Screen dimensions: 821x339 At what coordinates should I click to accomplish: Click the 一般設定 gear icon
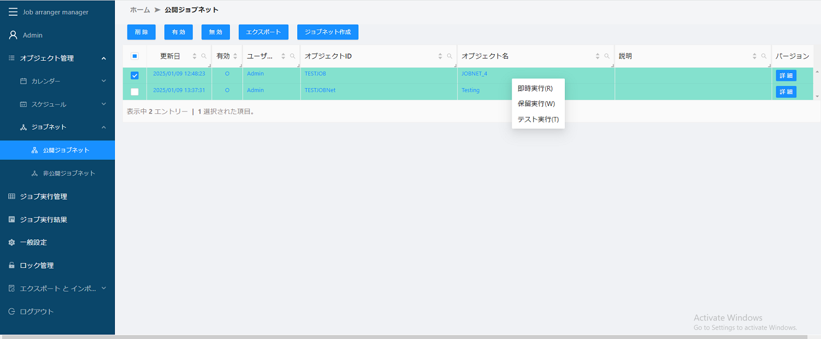[x=11, y=242]
